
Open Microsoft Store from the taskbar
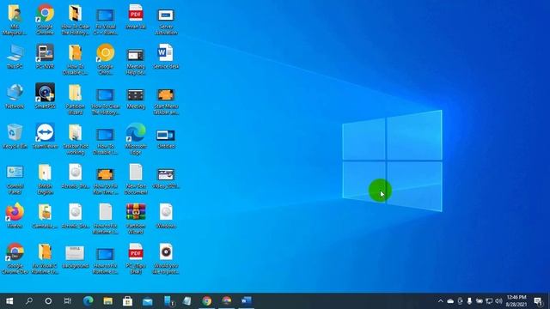click(127, 301)
